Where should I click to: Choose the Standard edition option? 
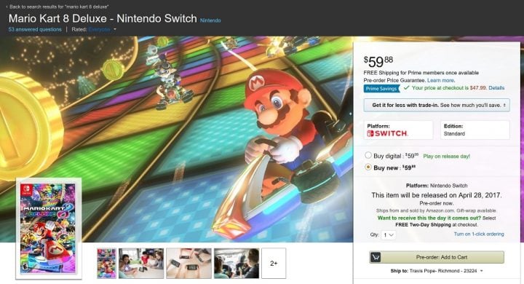click(475, 130)
